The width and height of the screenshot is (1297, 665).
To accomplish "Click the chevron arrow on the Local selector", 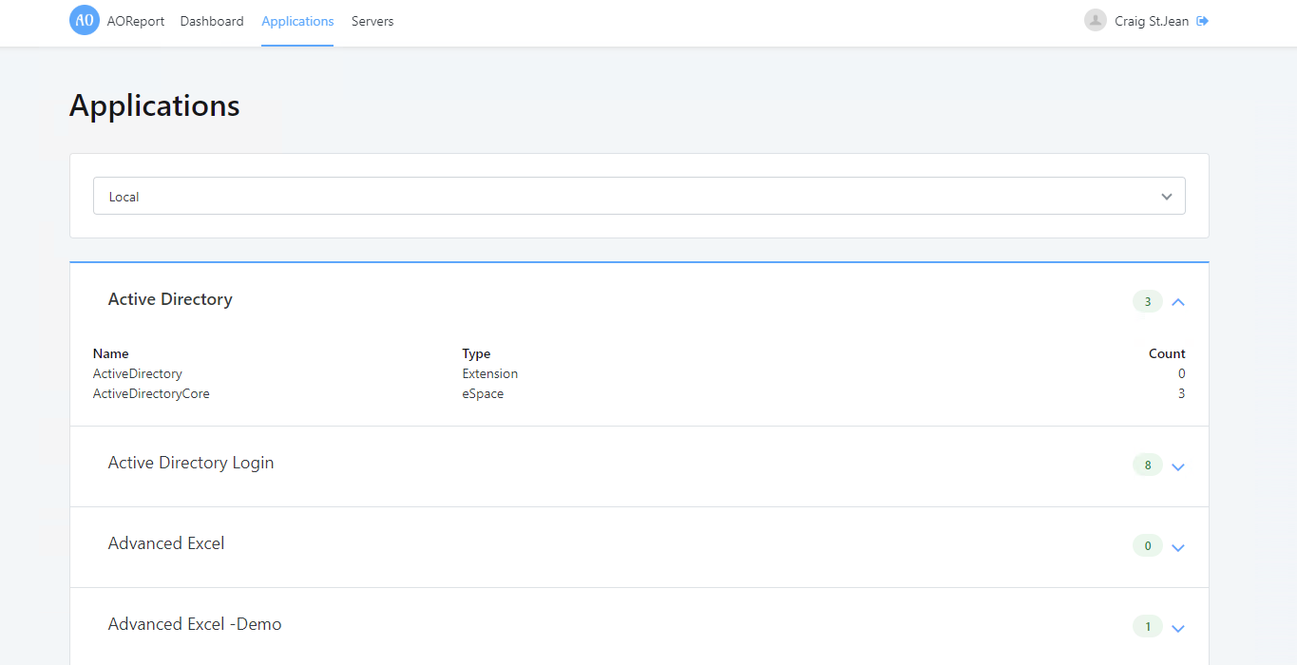I will [x=1166, y=196].
